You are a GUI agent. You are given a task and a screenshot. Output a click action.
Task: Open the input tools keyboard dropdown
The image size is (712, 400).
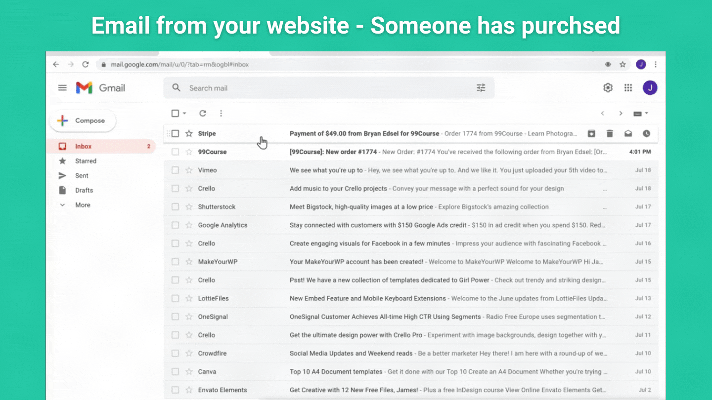point(641,114)
